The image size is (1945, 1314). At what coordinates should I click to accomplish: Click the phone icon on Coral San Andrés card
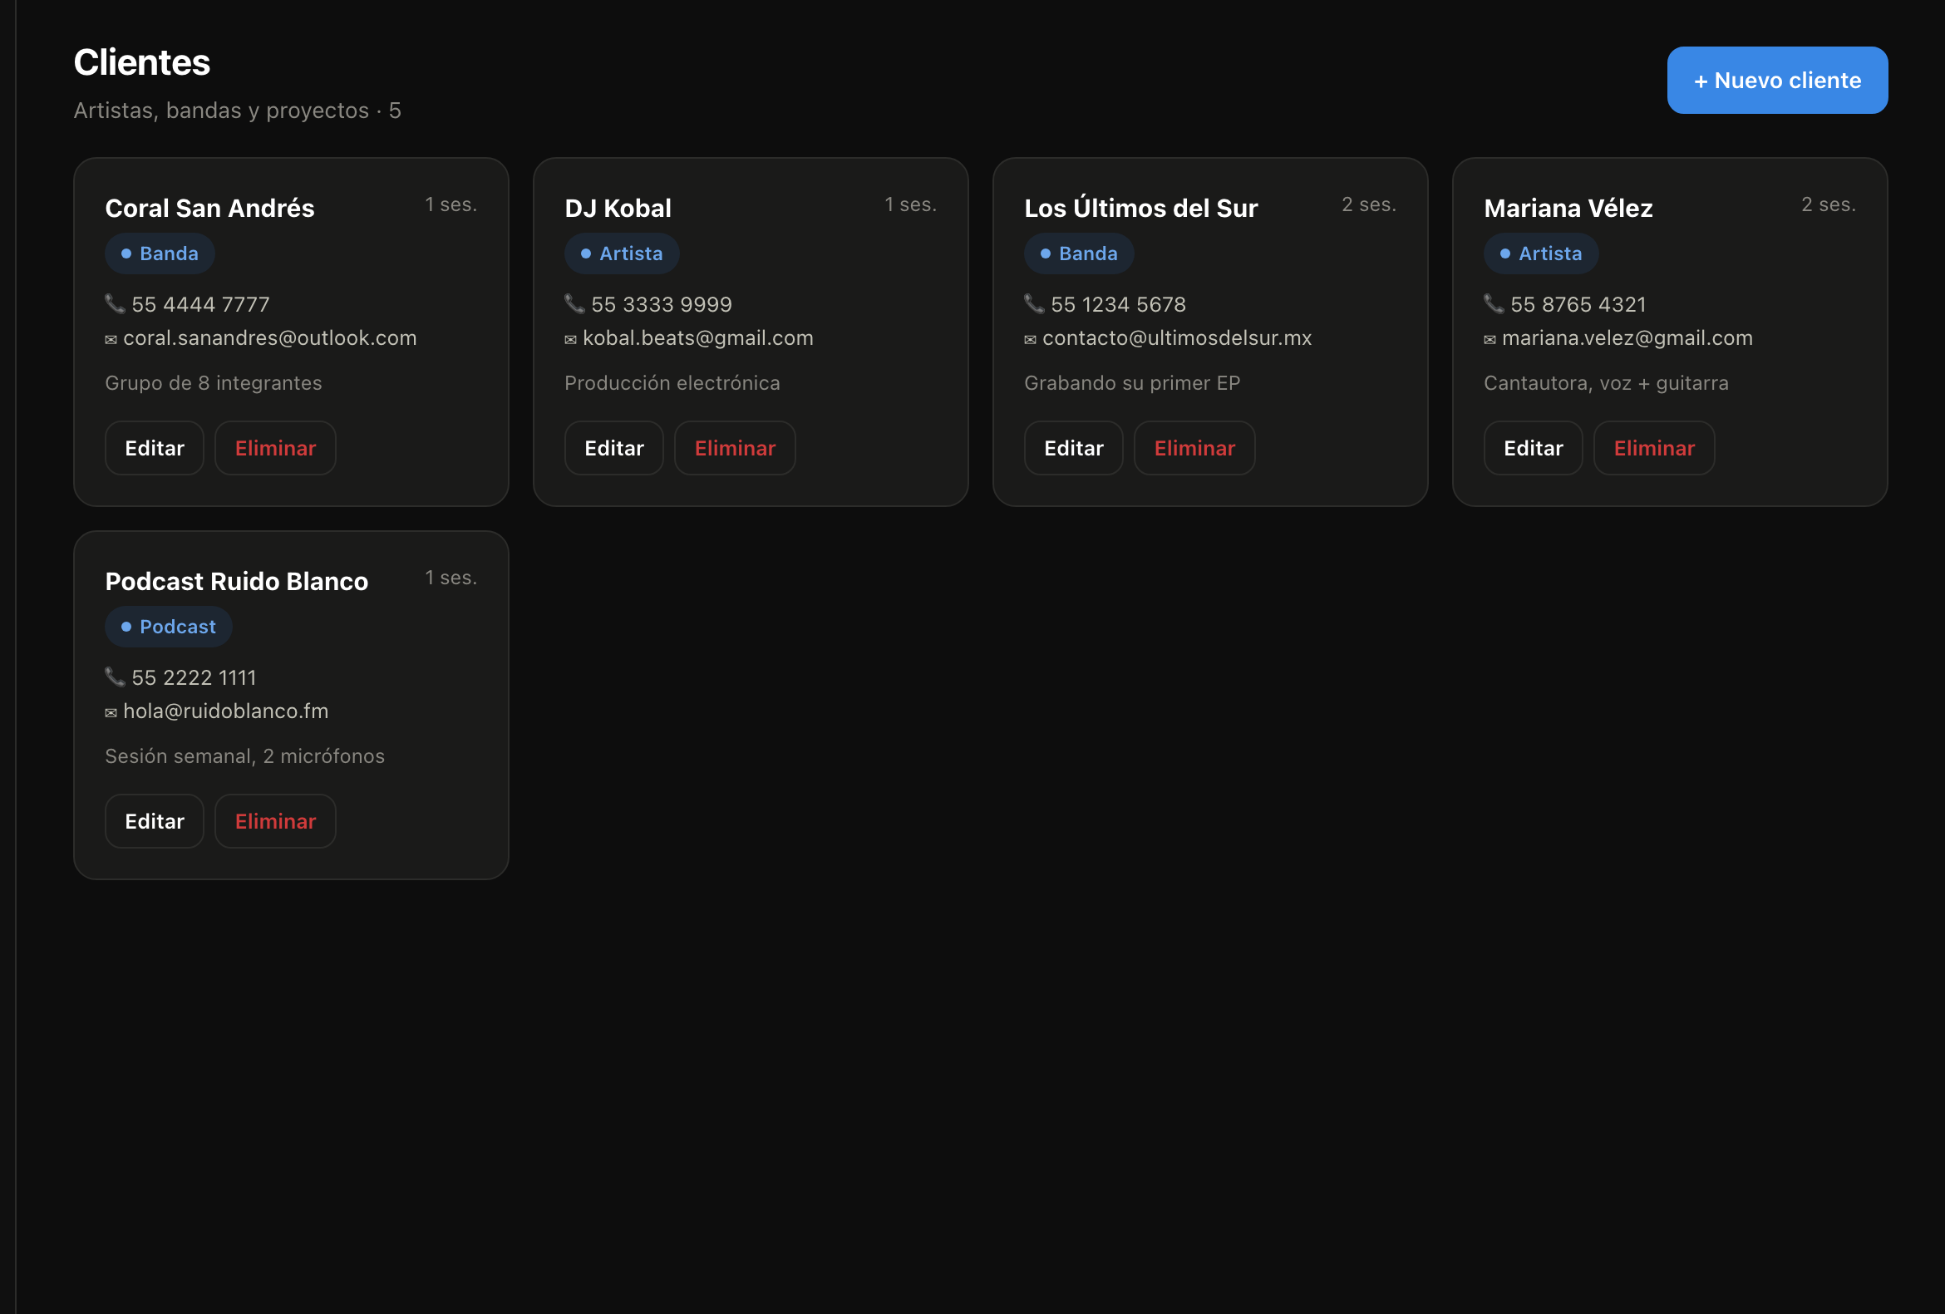coord(115,304)
